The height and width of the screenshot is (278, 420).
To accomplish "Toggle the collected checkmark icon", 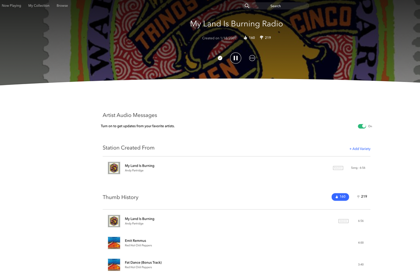I will point(220,58).
